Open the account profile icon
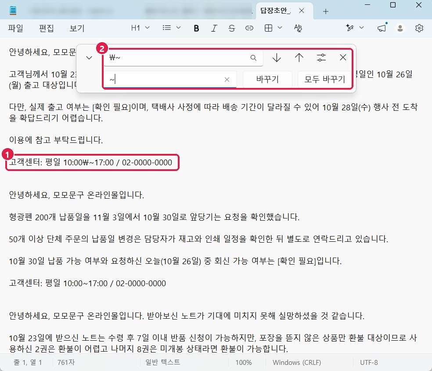This screenshot has height=371, width=432. pyautogui.click(x=400, y=28)
